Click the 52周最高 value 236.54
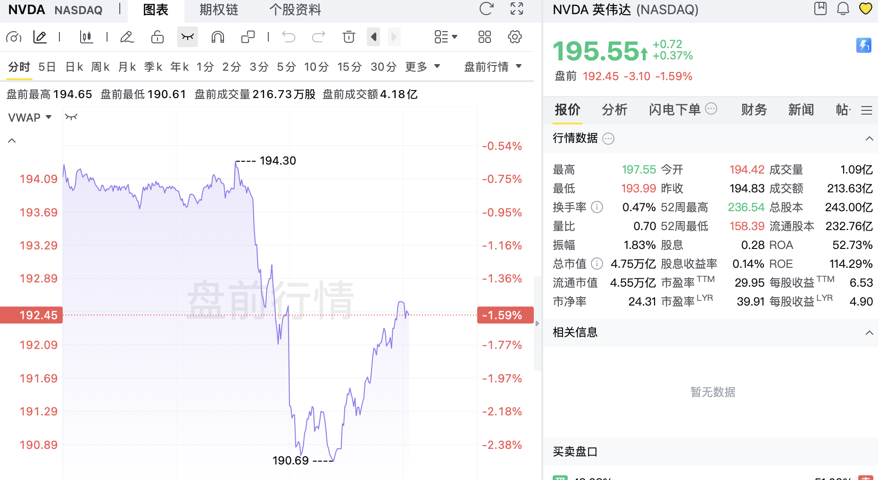878x480 pixels. click(x=746, y=207)
